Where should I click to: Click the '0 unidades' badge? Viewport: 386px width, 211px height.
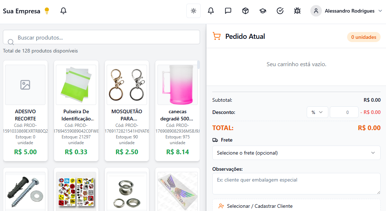(363, 37)
